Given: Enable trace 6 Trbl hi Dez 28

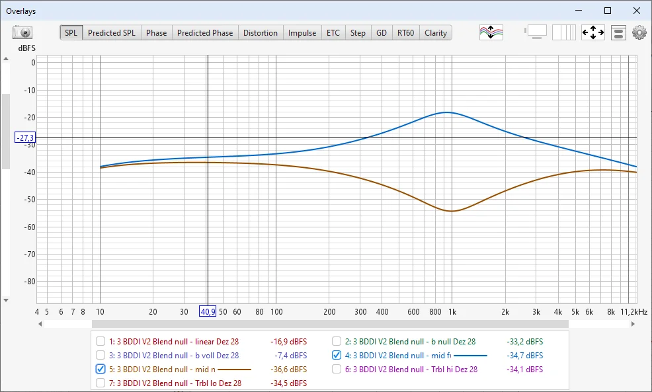Looking at the screenshot, I should coord(337,369).
